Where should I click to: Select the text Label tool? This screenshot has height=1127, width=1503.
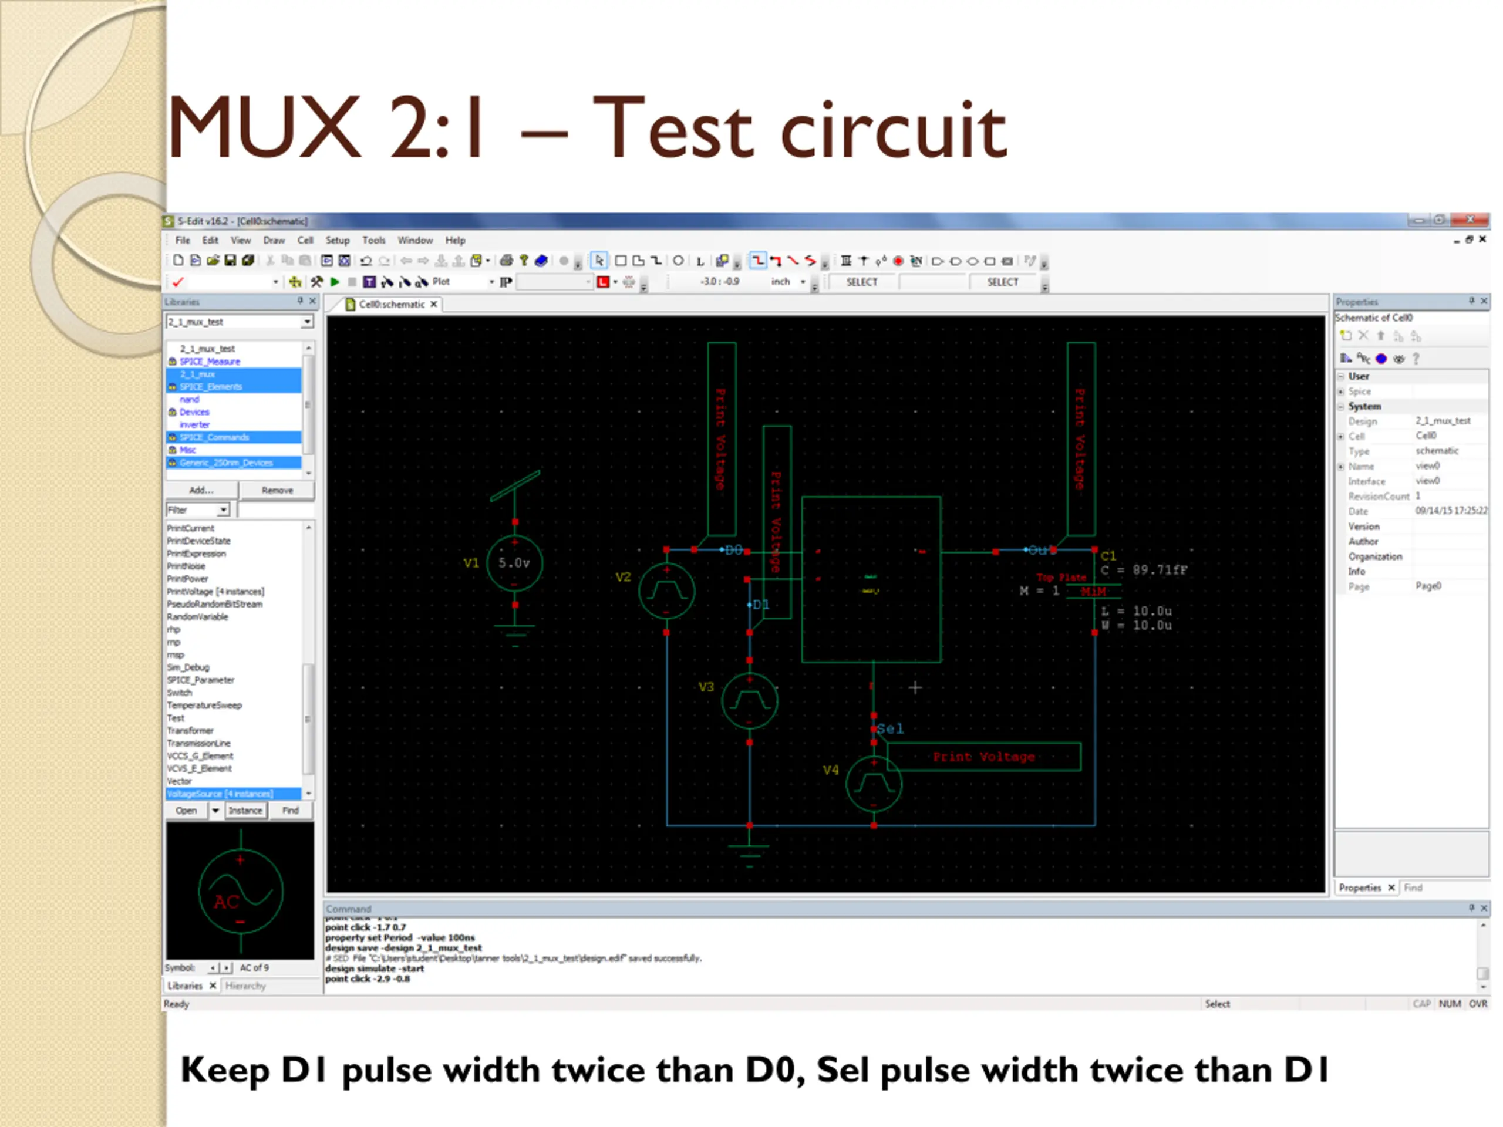[700, 261]
